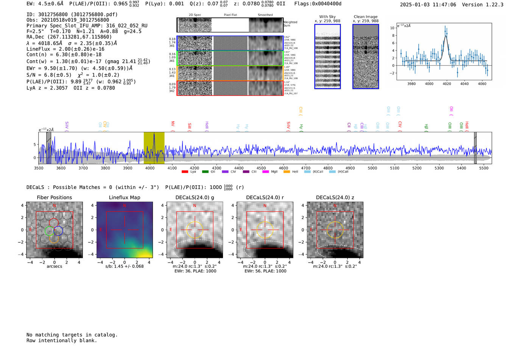Viewport: 530px width, 361px height.
Task: Select the LineFlux = 2.00(±0.26)e-16 value
Action: tap(65, 49)
